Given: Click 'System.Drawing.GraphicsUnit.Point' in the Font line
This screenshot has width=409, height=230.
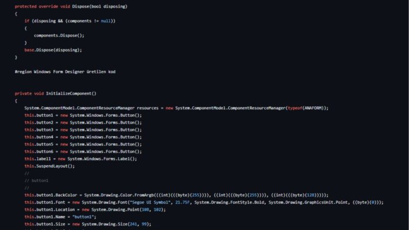Looking at the screenshot, I should (x=309, y=203).
